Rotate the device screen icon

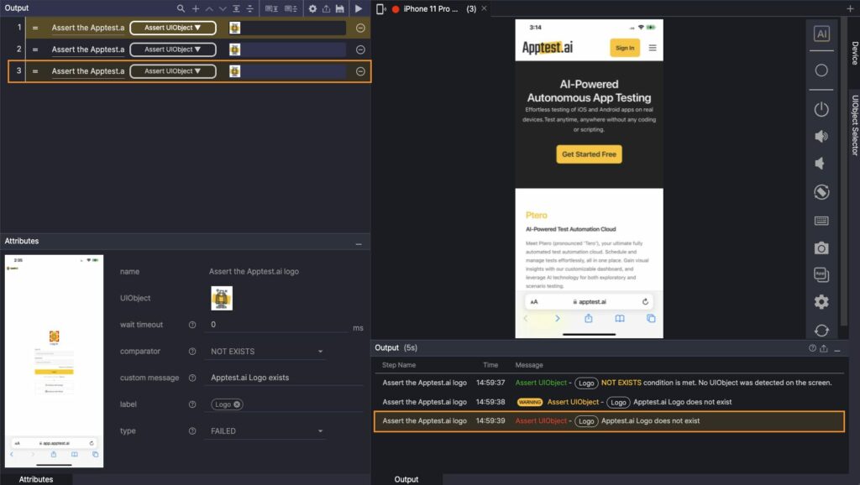pos(821,192)
